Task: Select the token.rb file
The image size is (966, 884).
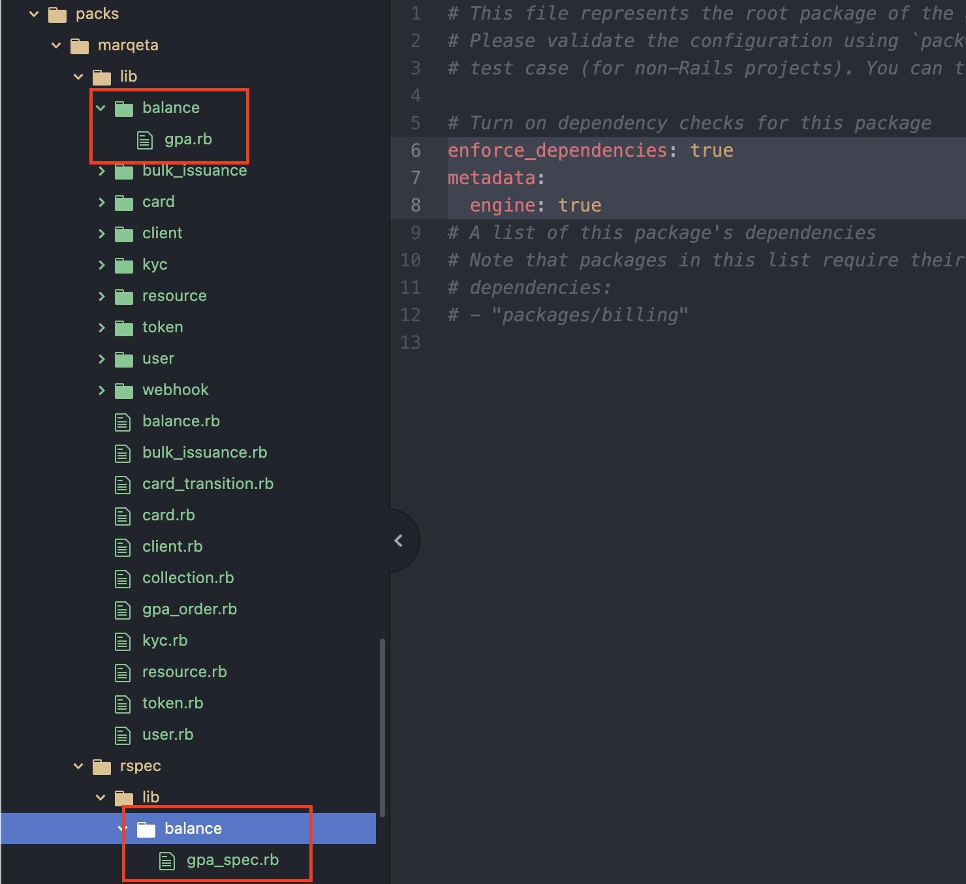Action: [x=172, y=703]
